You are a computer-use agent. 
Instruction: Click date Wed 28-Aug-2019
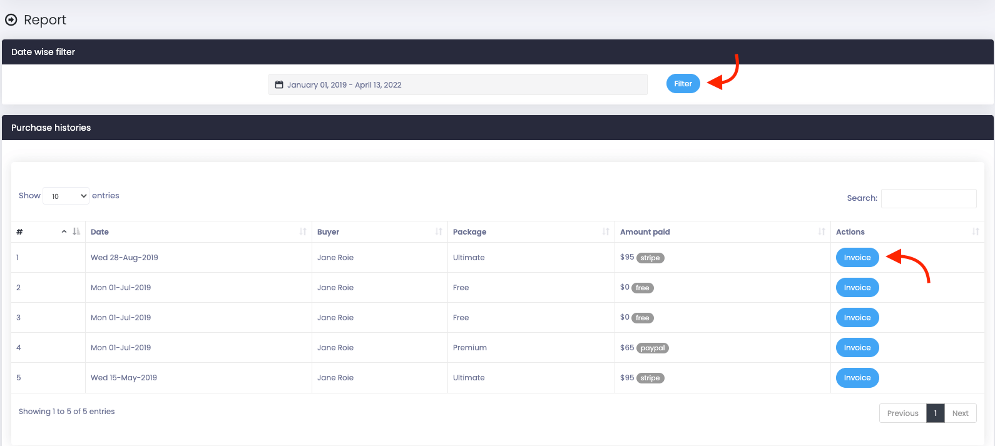(125, 258)
